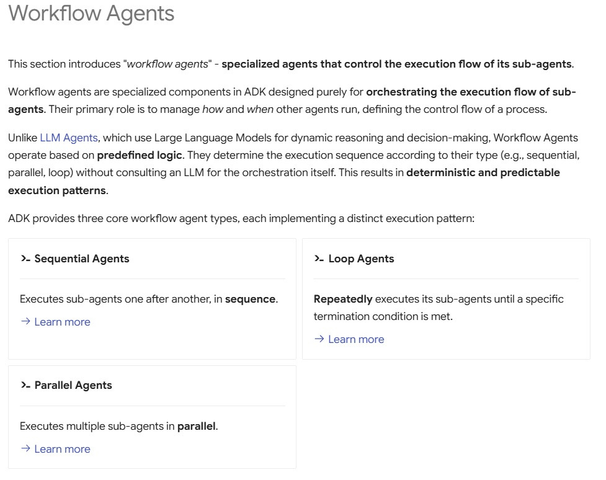606x480 pixels.
Task: Click the arrow icon in Parallel Agents card
Action: pos(25,448)
